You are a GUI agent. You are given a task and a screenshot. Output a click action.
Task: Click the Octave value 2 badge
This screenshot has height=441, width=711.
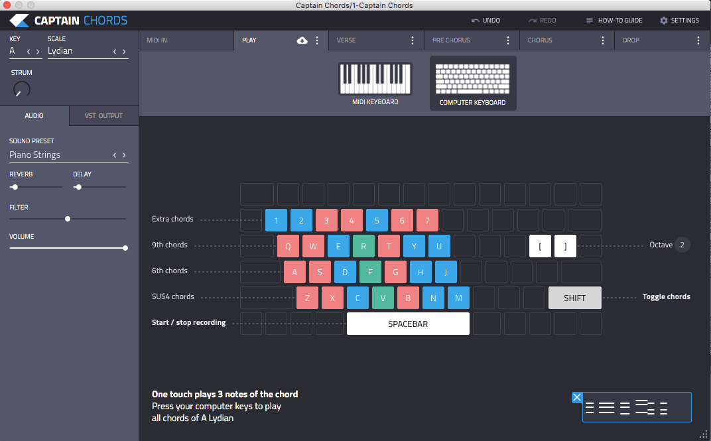click(682, 245)
